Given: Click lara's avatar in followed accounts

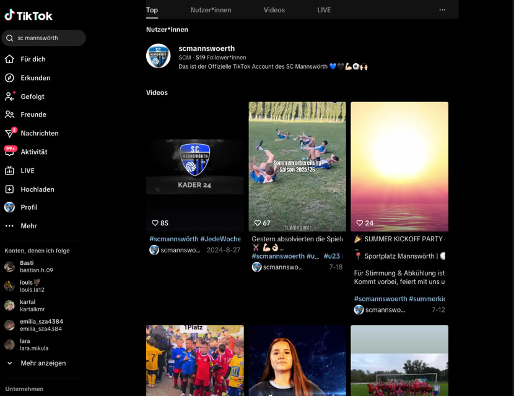Looking at the screenshot, I should tap(9, 345).
